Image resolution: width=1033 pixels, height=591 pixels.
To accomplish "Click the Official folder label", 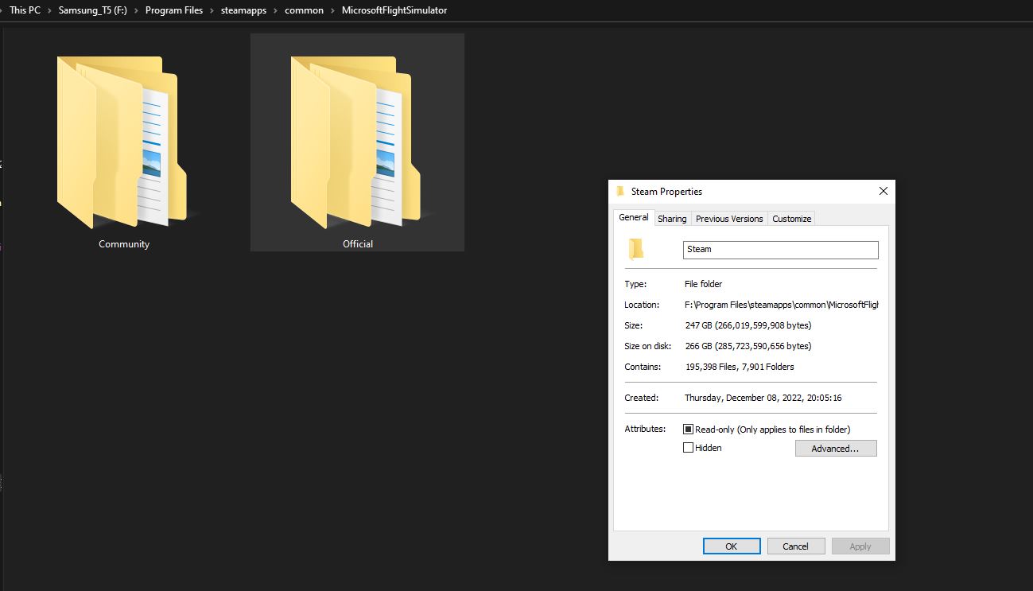I will [x=358, y=244].
